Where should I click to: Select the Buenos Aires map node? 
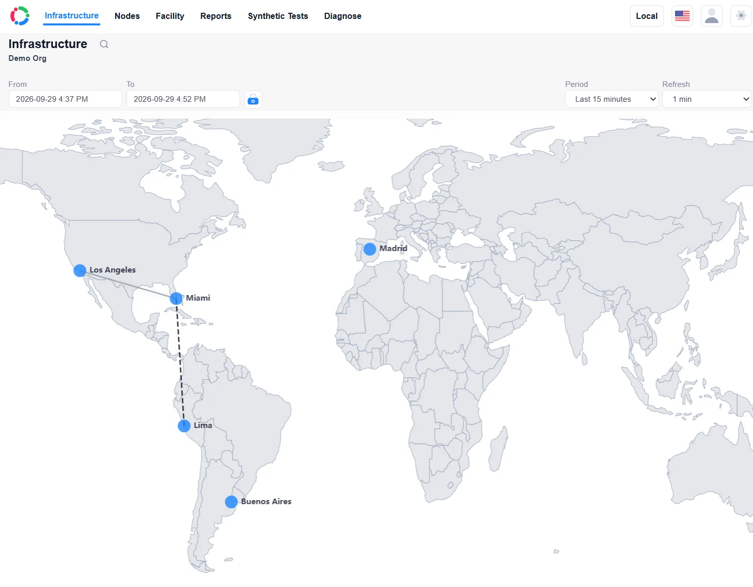[x=231, y=502]
